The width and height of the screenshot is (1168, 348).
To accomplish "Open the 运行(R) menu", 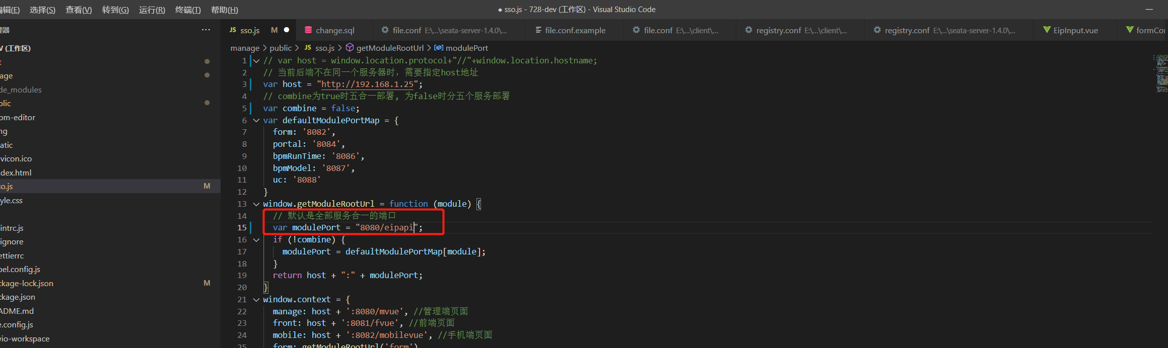I will (152, 10).
